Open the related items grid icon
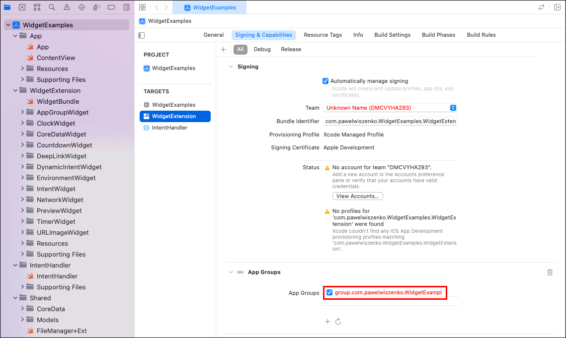The height and width of the screenshot is (338, 566). click(143, 7)
